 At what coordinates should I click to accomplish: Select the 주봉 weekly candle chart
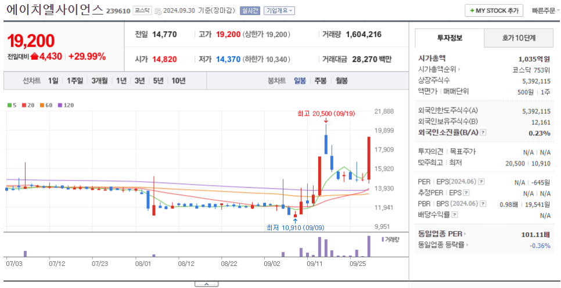point(321,81)
